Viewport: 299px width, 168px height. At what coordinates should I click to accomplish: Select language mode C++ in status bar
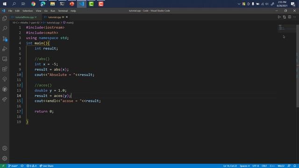tap(272, 166)
